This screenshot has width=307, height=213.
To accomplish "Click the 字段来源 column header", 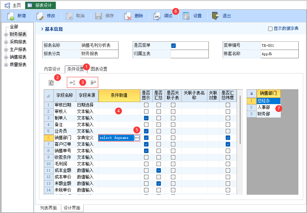I will coord(87,95).
